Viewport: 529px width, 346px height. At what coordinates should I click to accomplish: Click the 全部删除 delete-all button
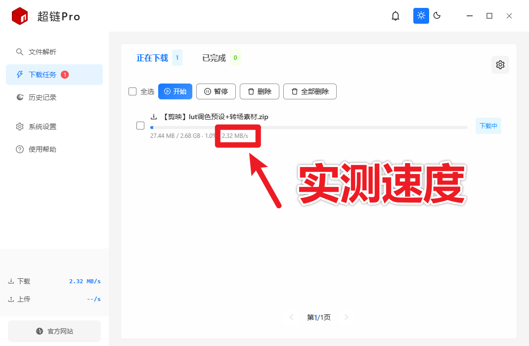point(309,91)
